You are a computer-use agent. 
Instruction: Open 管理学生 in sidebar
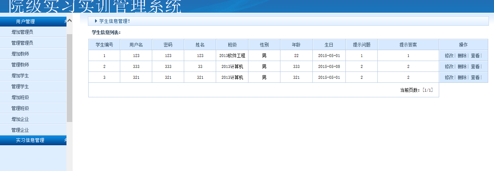tap(20, 86)
